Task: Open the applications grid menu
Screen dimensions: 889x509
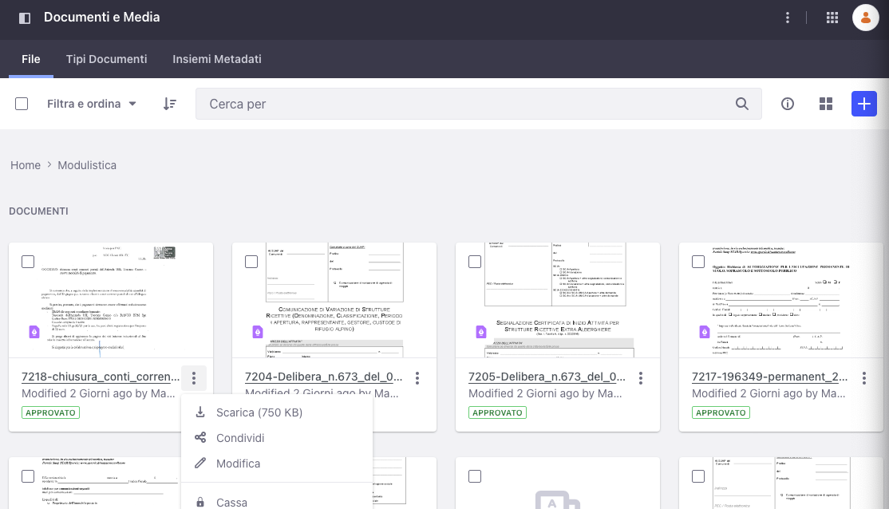Action: [832, 18]
